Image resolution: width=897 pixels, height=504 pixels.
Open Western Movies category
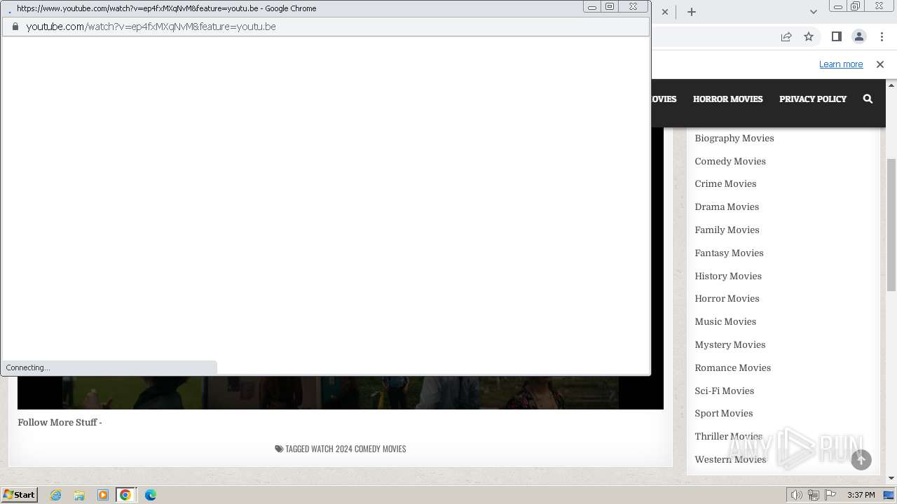coord(730,459)
